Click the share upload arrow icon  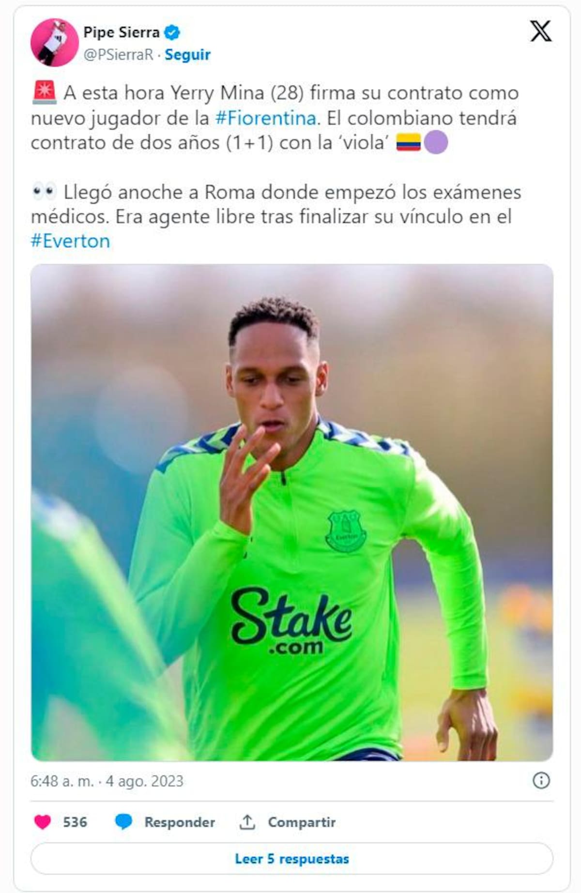(x=247, y=821)
